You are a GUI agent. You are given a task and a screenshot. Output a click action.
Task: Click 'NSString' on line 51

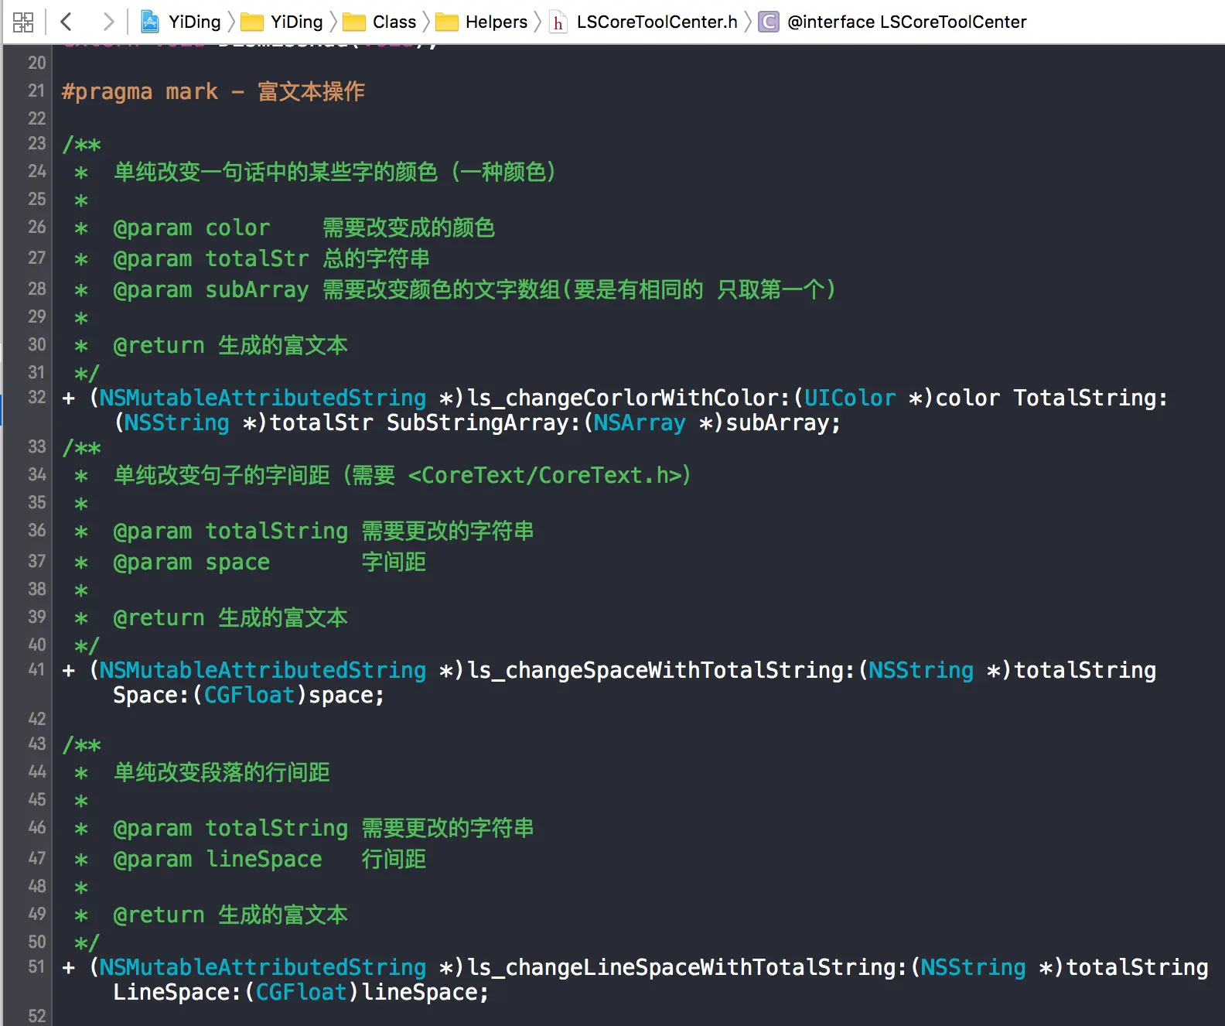click(973, 967)
